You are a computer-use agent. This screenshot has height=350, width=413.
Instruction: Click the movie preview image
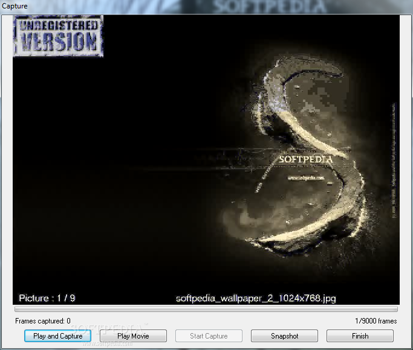click(x=206, y=160)
